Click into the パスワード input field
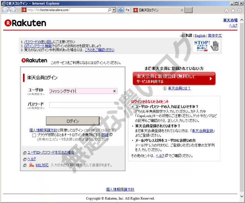This screenshot has width=245, height=203. point(83,105)
